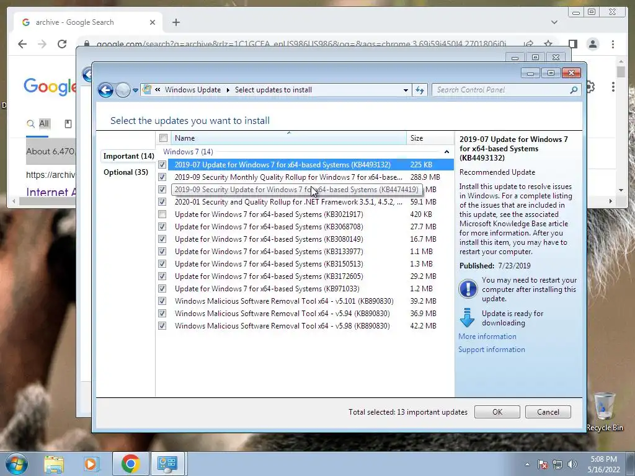Screen dimensions: 635x476
Task: Click the Windows Update breadcrumb
Action: coord(193,90)
